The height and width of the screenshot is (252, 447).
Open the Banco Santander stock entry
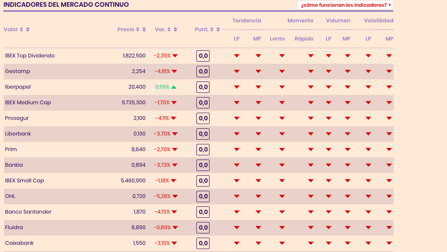point(28,212)
